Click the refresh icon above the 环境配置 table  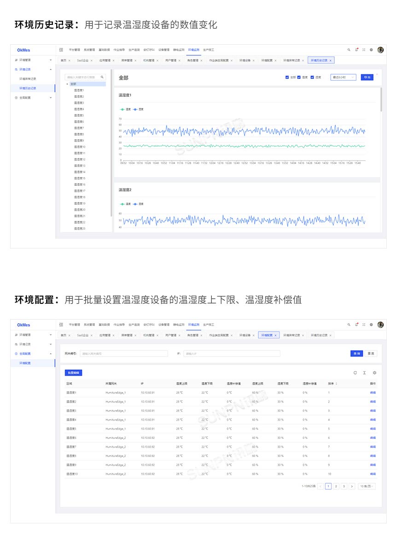click(x=355, y=373)
